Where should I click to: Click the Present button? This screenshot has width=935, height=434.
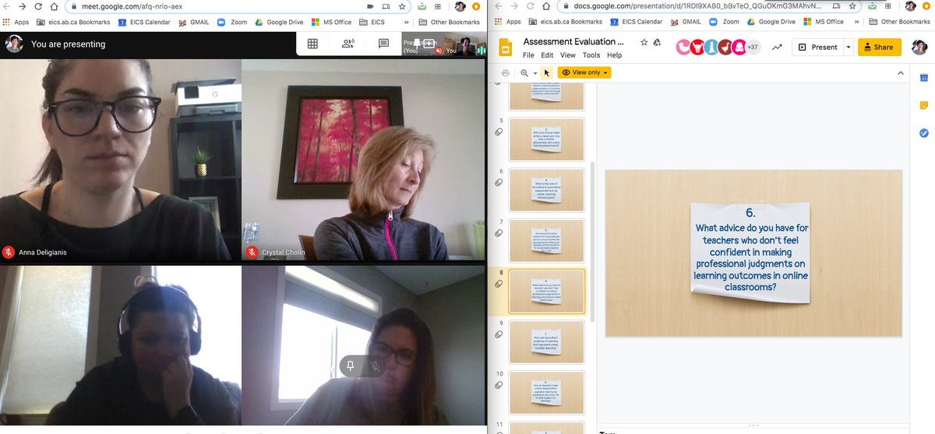coord(818,47)
